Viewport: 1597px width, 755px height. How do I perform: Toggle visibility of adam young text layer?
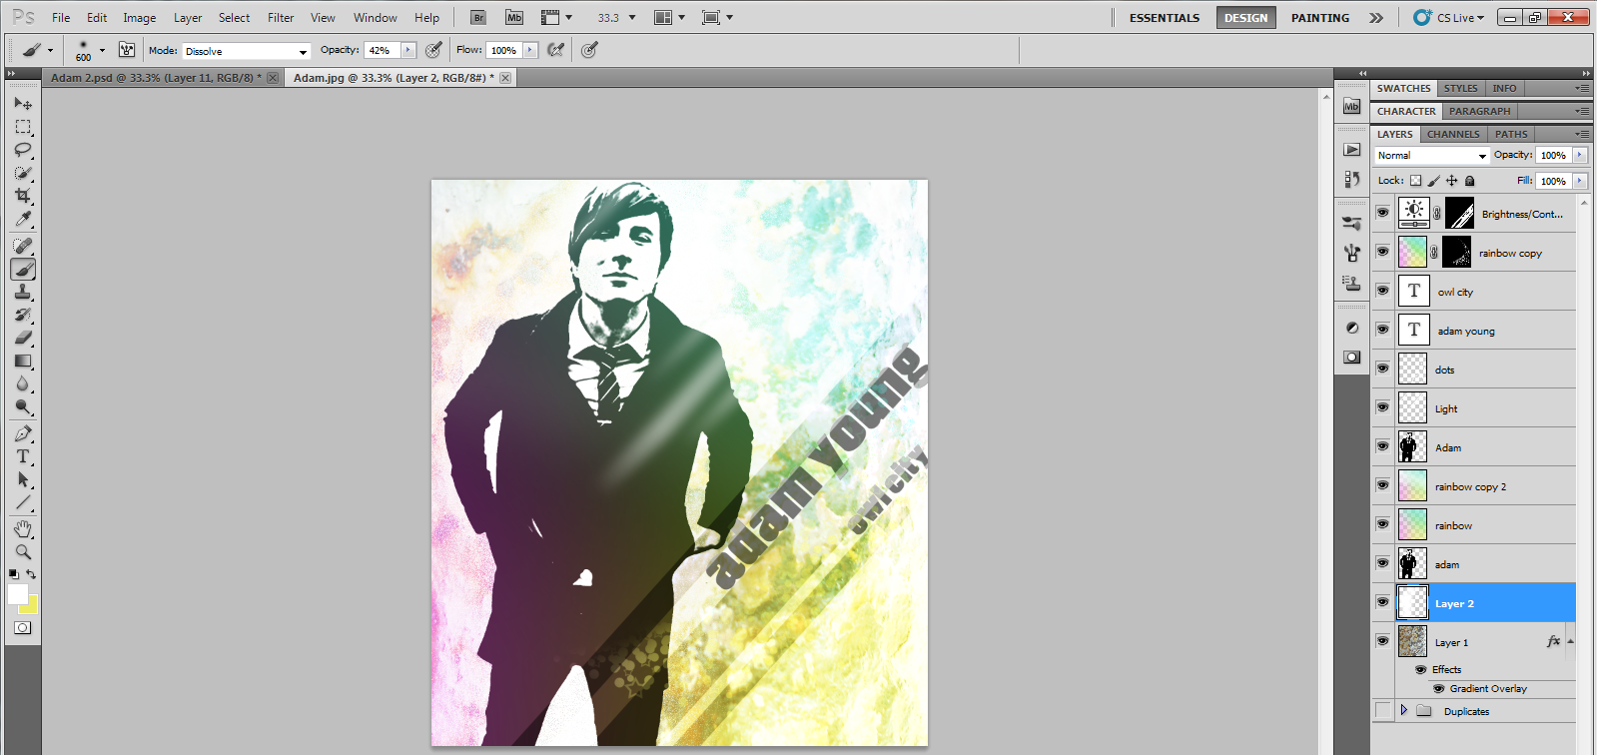(1382, 330)
